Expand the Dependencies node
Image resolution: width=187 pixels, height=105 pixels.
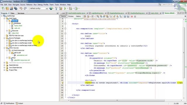(4, 65)
